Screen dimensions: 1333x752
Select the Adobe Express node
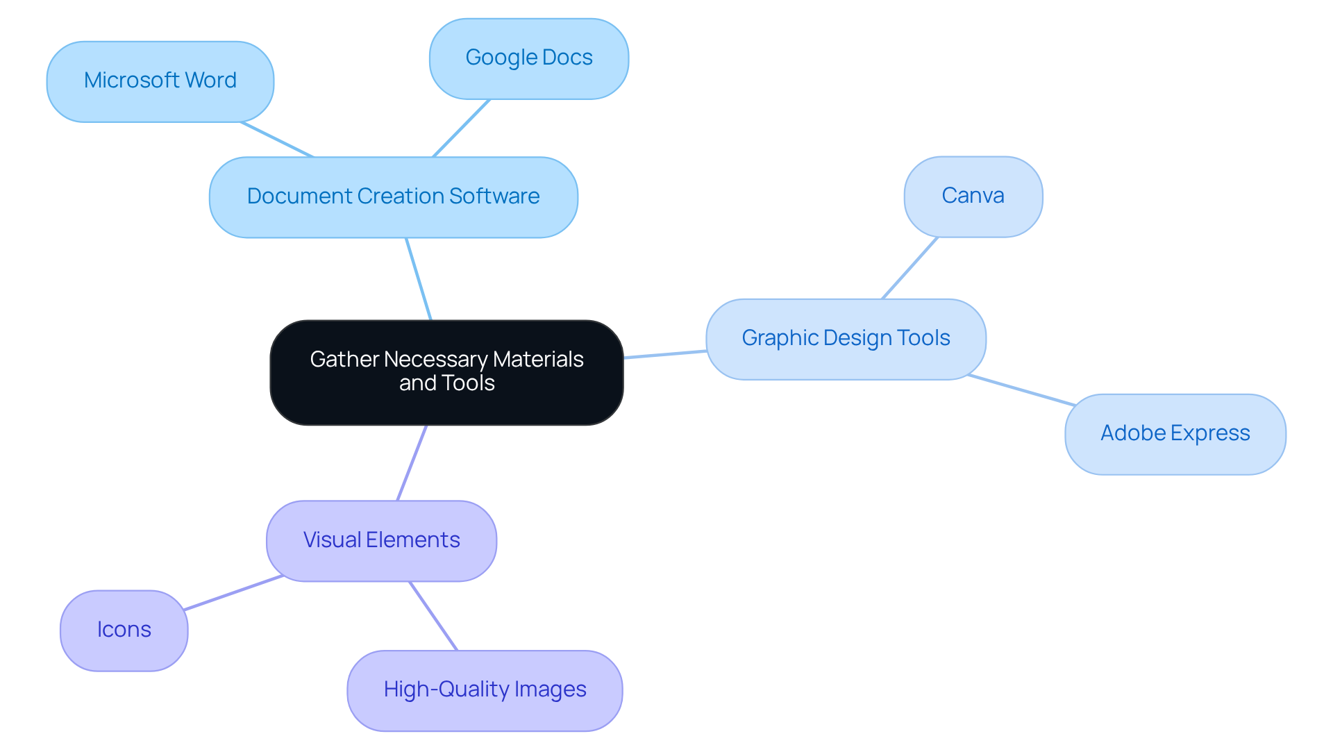coord(1175,433)
